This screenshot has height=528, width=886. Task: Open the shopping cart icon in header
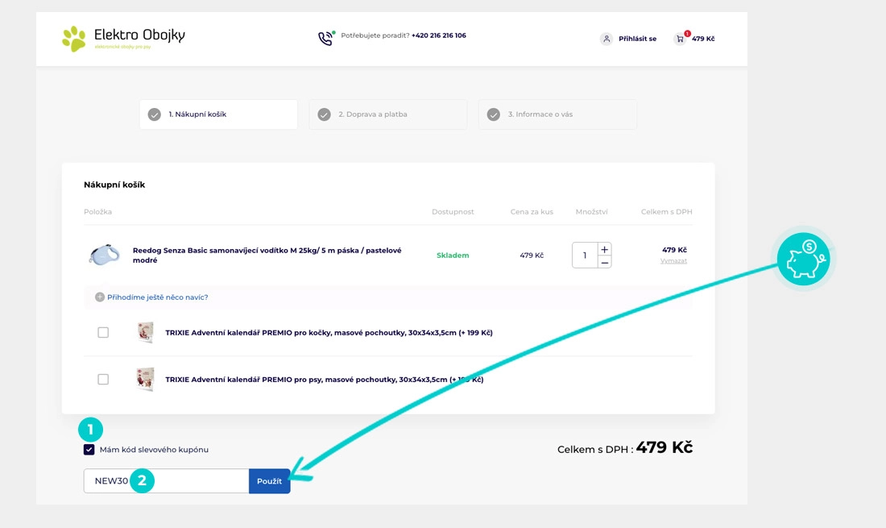coord(681,39)
